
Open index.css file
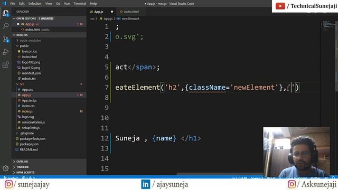pos(28,106)
